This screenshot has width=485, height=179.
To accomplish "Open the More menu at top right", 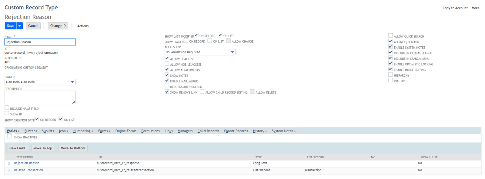I will (475, 8).
